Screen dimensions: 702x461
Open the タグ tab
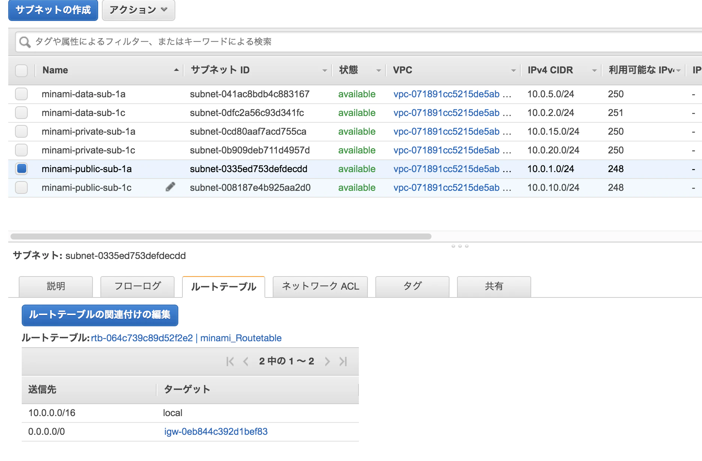pyautogui.click(x=412, y=287)
